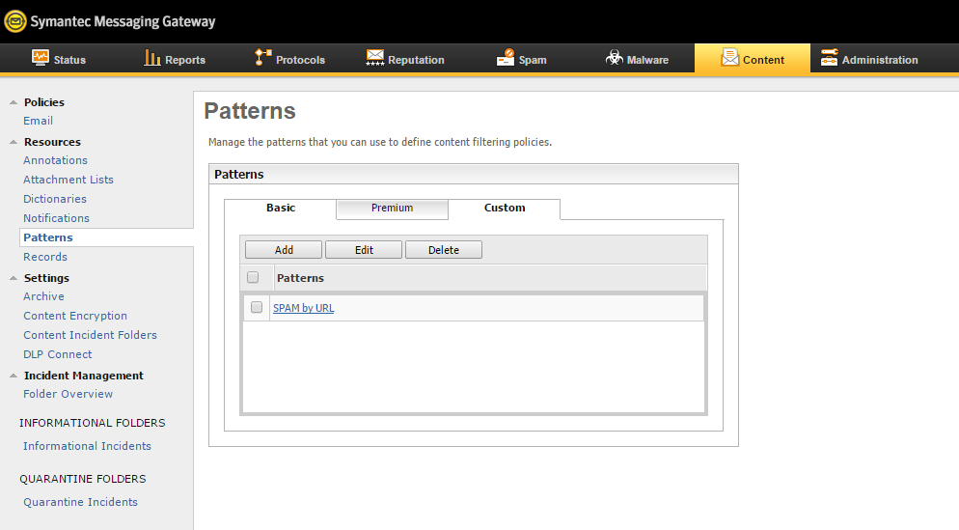Switch to the Premium patterns tab

392,209
